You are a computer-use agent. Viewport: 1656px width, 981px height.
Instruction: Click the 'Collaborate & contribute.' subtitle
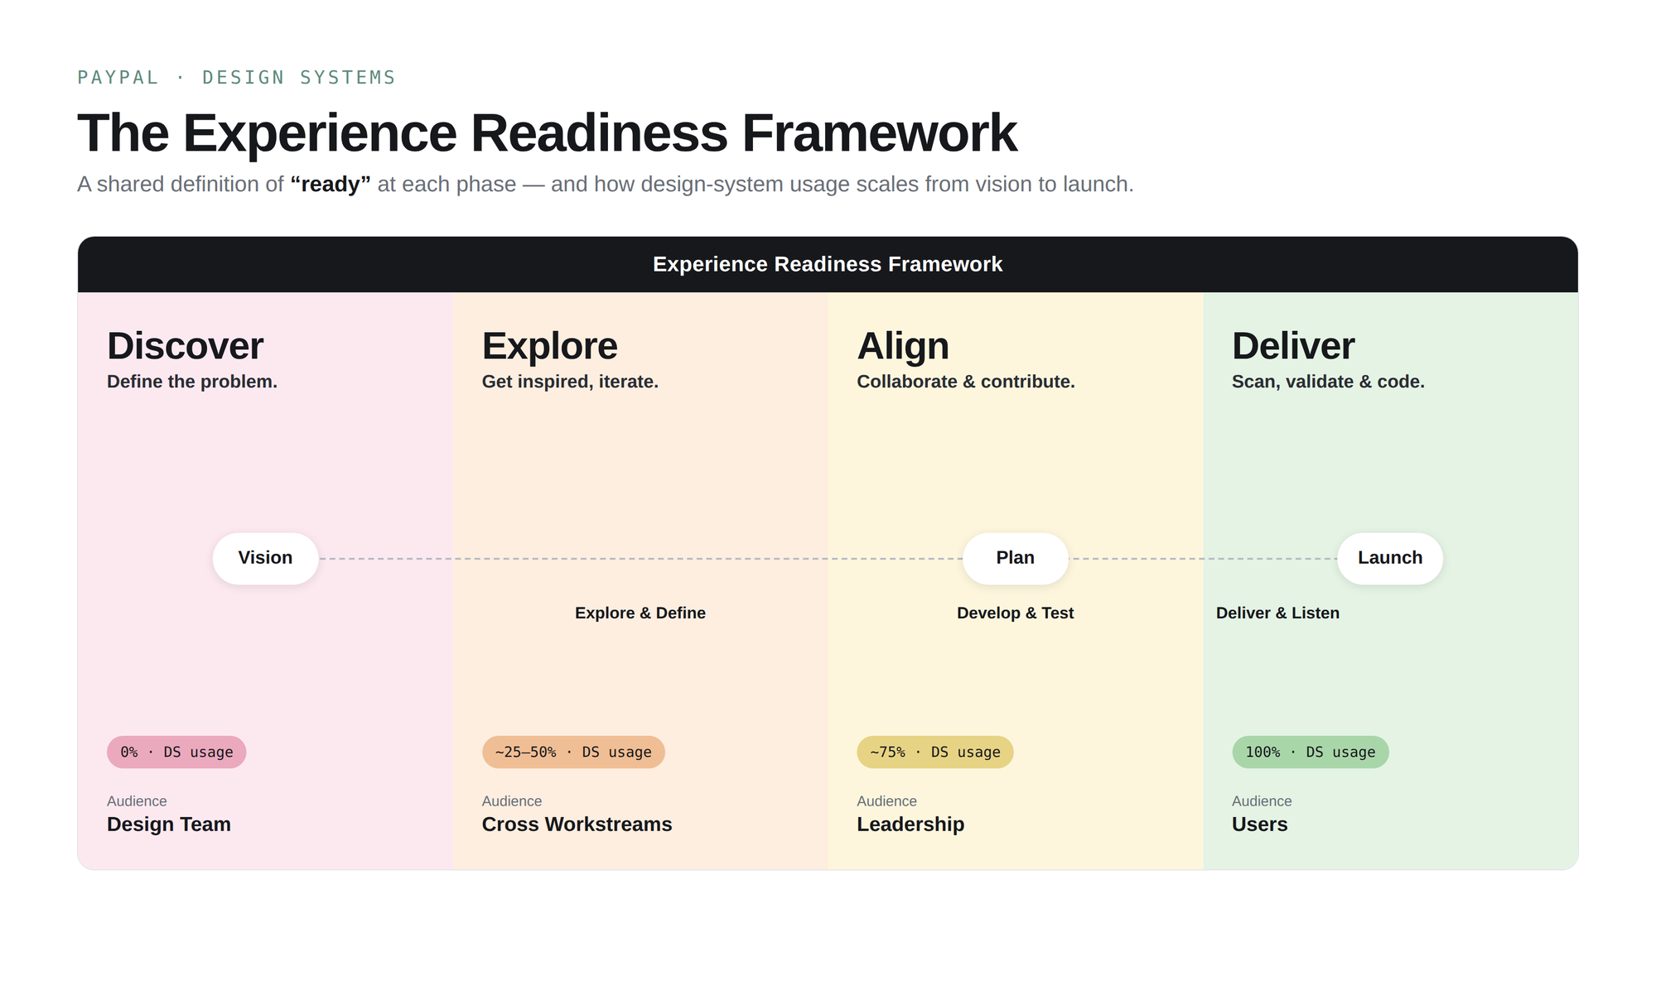click(x=966, y=382)
